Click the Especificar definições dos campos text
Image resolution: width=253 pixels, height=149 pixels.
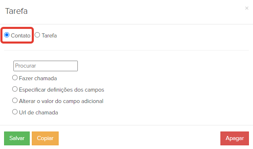(62, 90)
